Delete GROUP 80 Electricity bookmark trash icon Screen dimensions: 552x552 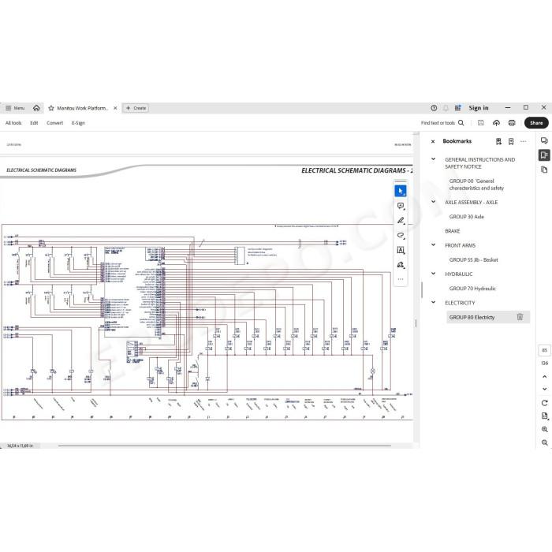pos(520,317)
